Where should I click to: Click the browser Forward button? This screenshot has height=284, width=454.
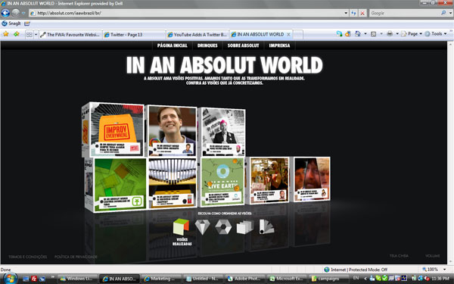pos(16,13)
